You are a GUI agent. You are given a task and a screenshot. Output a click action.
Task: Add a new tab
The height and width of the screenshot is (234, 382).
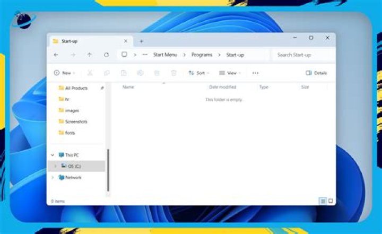(x=141, y=41)
